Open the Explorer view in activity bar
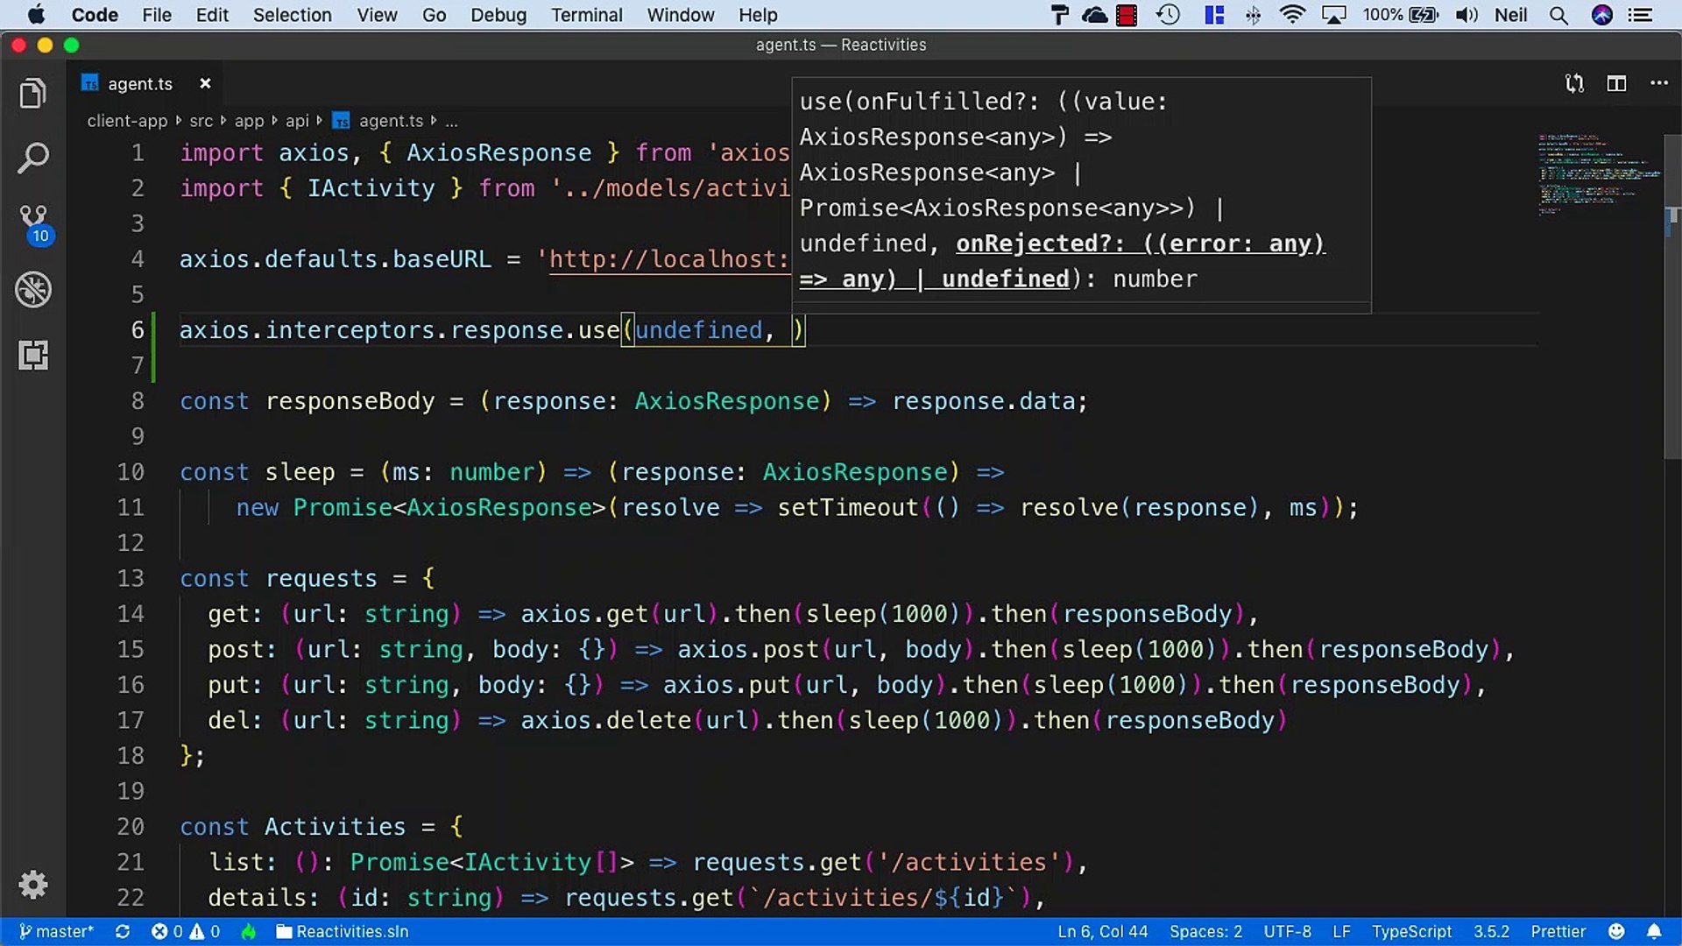The width and height of the screenshot is (1682, 946). 32,93
